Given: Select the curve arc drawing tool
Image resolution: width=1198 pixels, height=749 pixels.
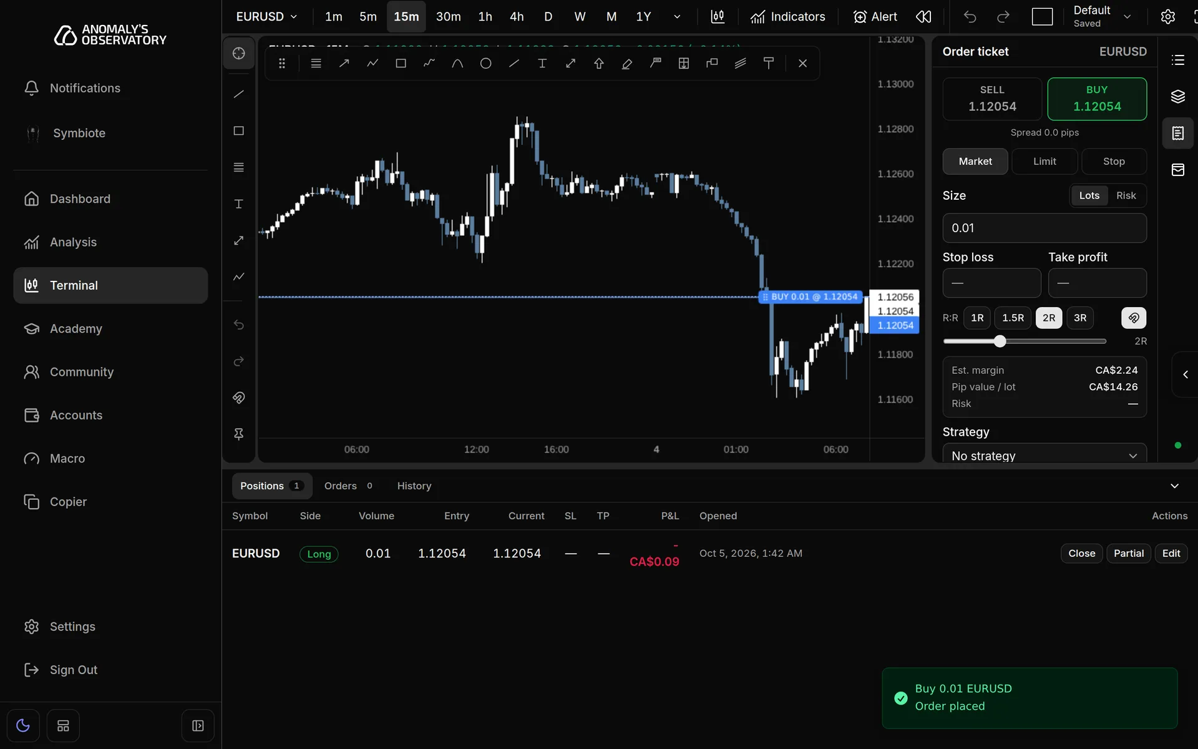Looking at the screenshot, I should point(457,63).
